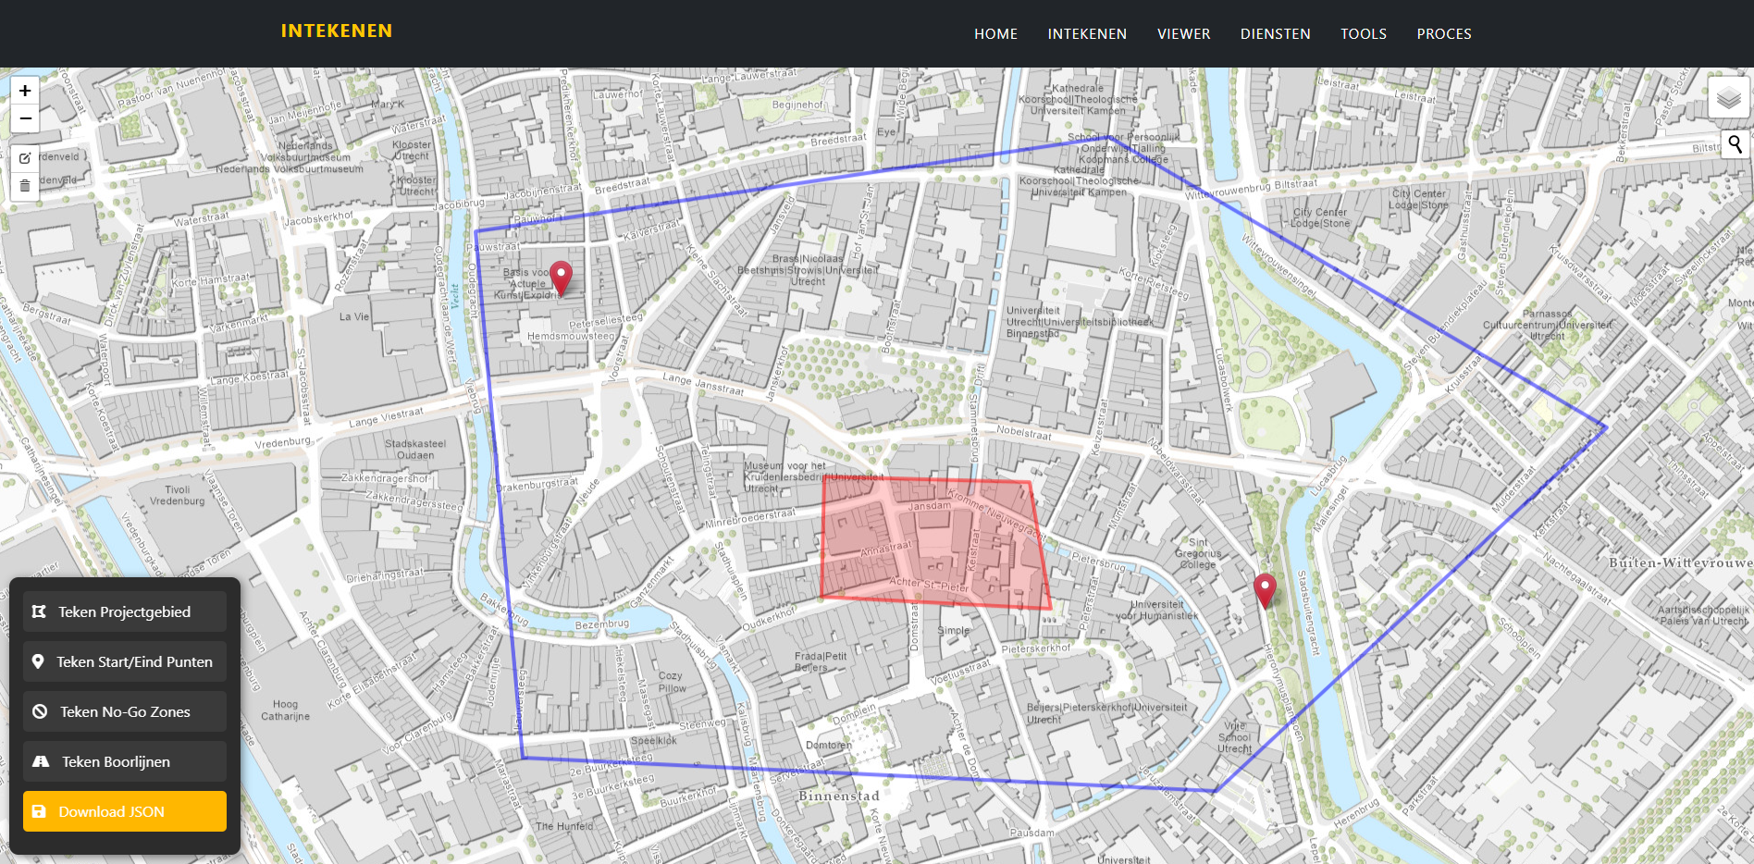Screen dimensions: 1754x864
Task: Open the map layers control
Action: 1728,97
